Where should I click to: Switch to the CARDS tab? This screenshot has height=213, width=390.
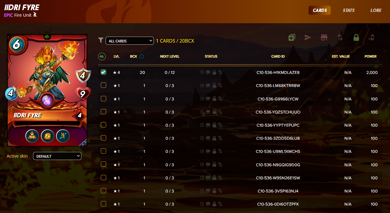coord(320,10)
